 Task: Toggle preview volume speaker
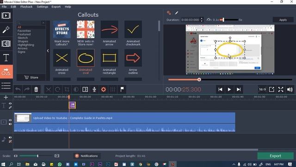coord(290,90)
